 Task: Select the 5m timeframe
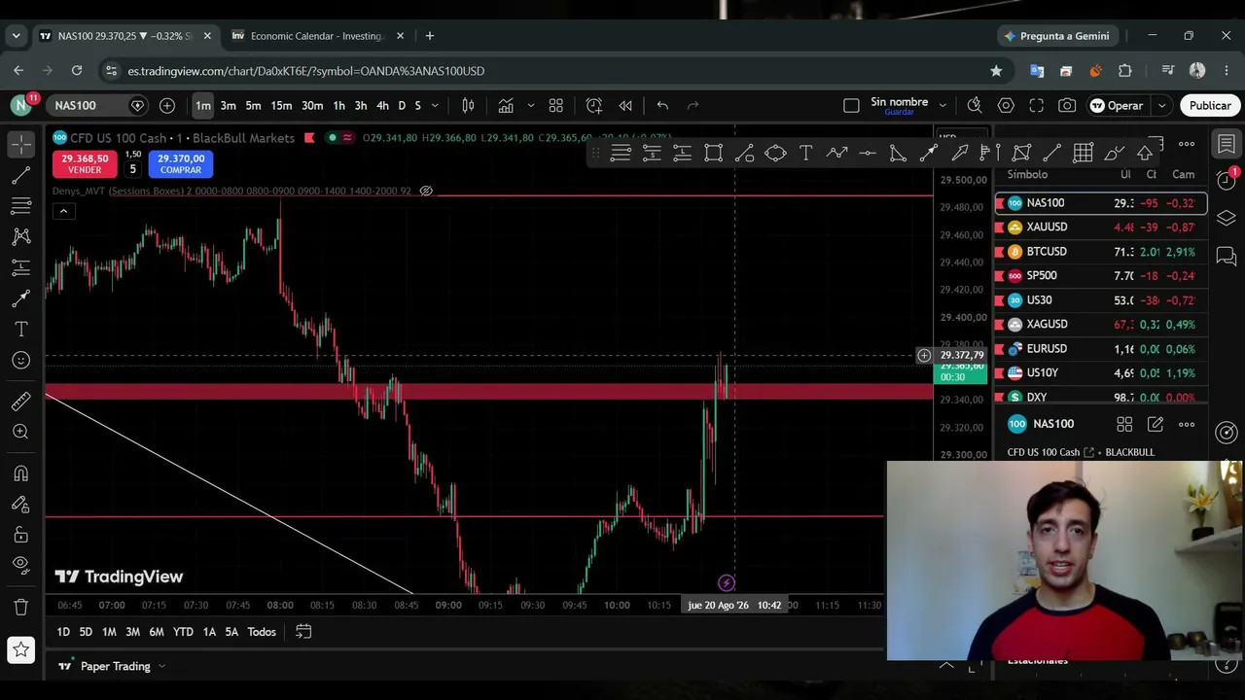(253, 105)
